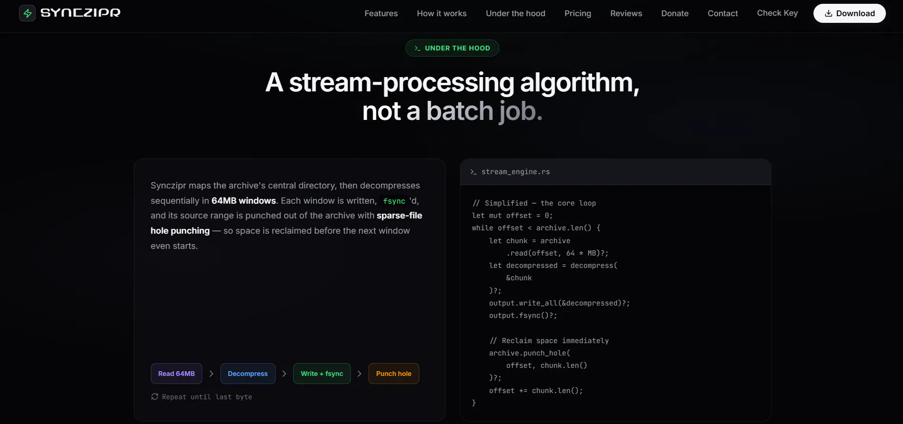Image resolution: width=903 pixels, height=424 pixels.
Task: Click code line 'archive.punch_hole('
Action: [x=529, y=353]
